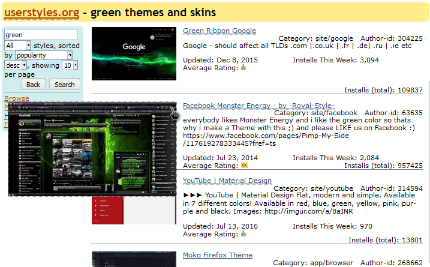Image resolution: width=430 pixels, height=267 pixels.
Task: Click 'Author-id: 63635' text
Action: pyautogui.click(x=393, y=113)
